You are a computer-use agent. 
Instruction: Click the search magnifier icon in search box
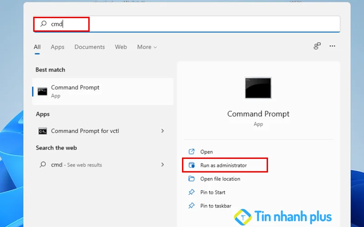click(x=43, y=24)
